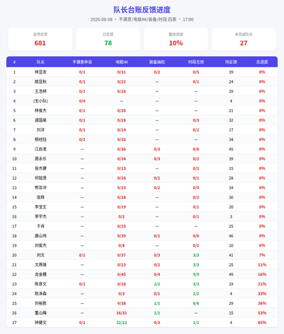Select captain name 周永乐
284x334 pixels.
click(41, 159)
